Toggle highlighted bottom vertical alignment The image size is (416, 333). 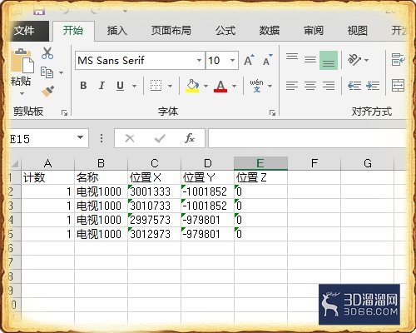329,60
